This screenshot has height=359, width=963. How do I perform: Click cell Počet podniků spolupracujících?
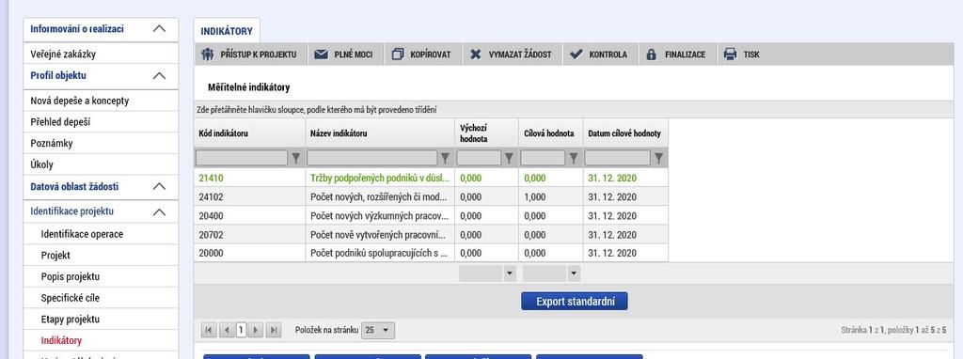380,253
